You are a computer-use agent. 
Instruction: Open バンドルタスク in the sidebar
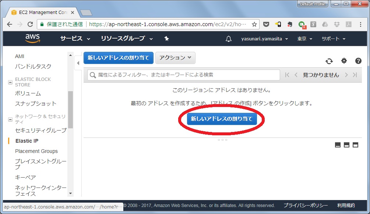(33, 67)
